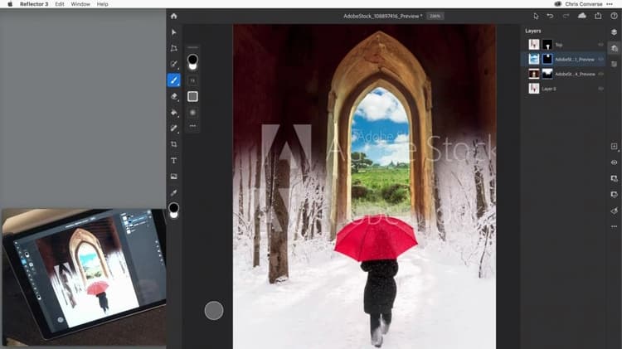622x349 pixels.
Task: Open filters and adjustments icon
Action: tap(614, 211)
